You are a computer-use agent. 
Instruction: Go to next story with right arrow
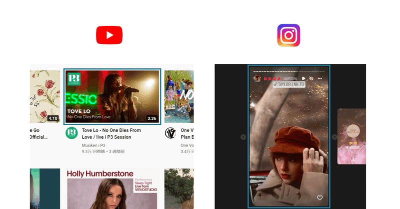pos(334,137)
